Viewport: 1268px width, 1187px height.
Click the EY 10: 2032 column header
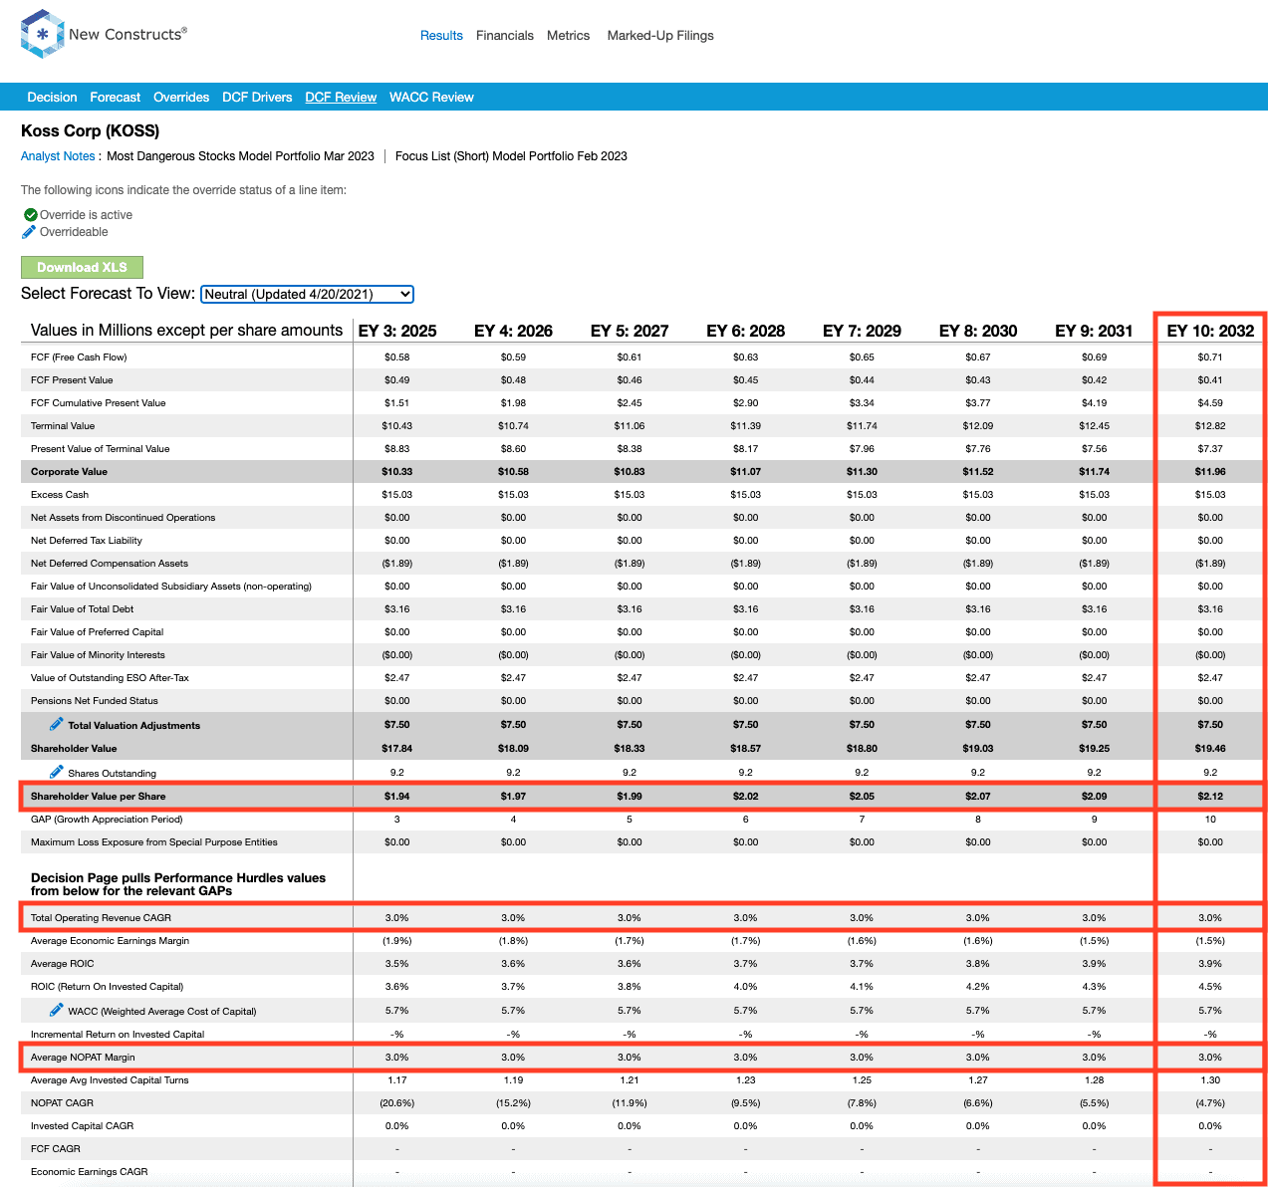(1210, 331)
